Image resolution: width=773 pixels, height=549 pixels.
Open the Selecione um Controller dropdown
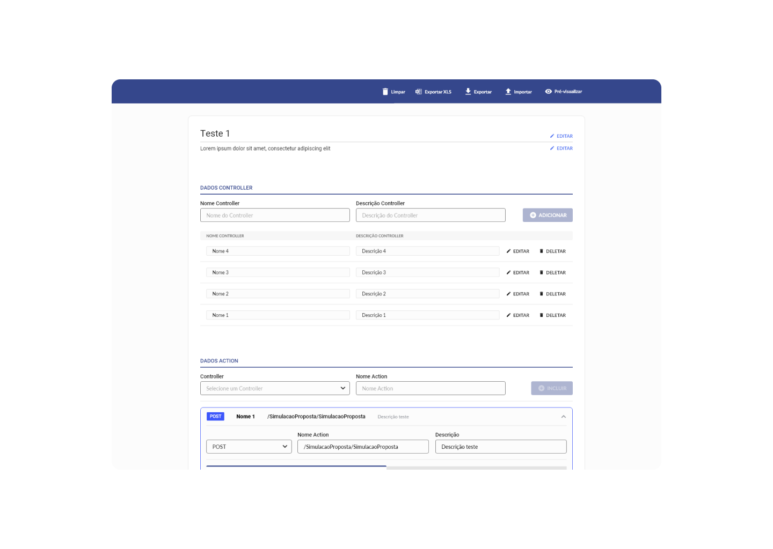point(275,389)
